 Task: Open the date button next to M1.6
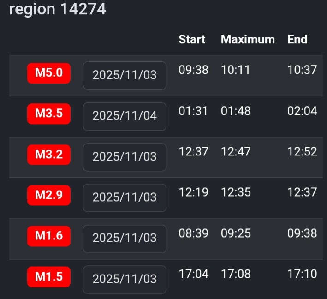pos(125,239)
